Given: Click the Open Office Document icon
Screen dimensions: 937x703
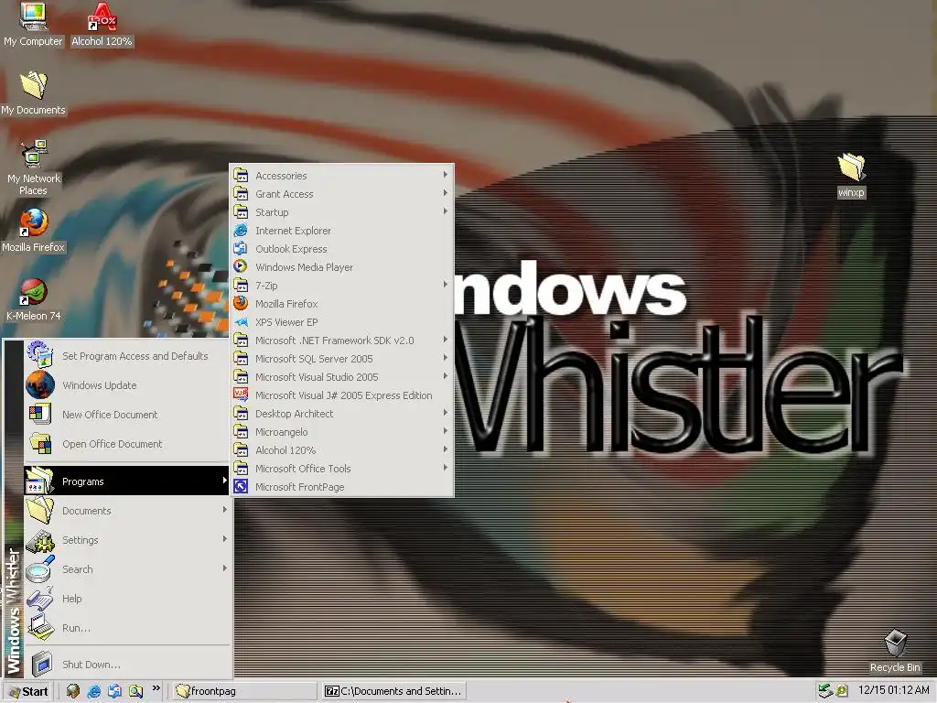Looking at the screenshot, I should click(x=40, y=443).
